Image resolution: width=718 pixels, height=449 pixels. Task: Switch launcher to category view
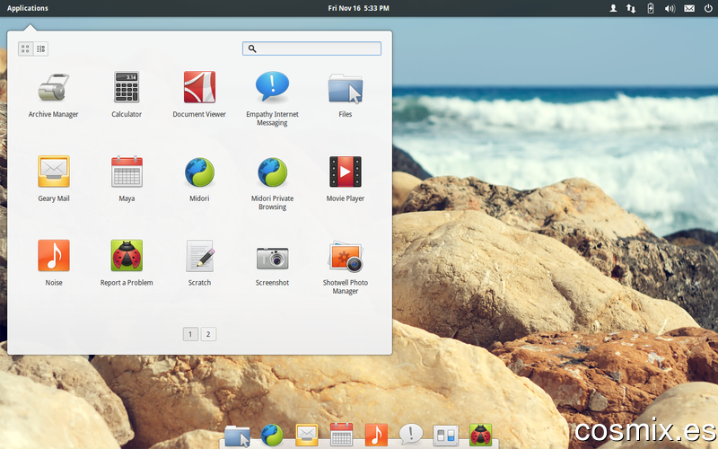40,48
